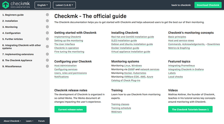Click the Checkmk documentation logo
This screenshot has height=124, width=224.
[x=16, y=5]
